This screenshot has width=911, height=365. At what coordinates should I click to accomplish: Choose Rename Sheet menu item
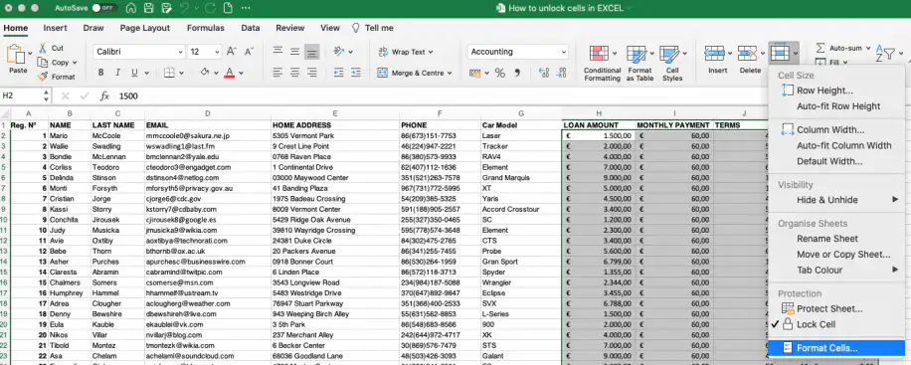click(x=837, y=239)
